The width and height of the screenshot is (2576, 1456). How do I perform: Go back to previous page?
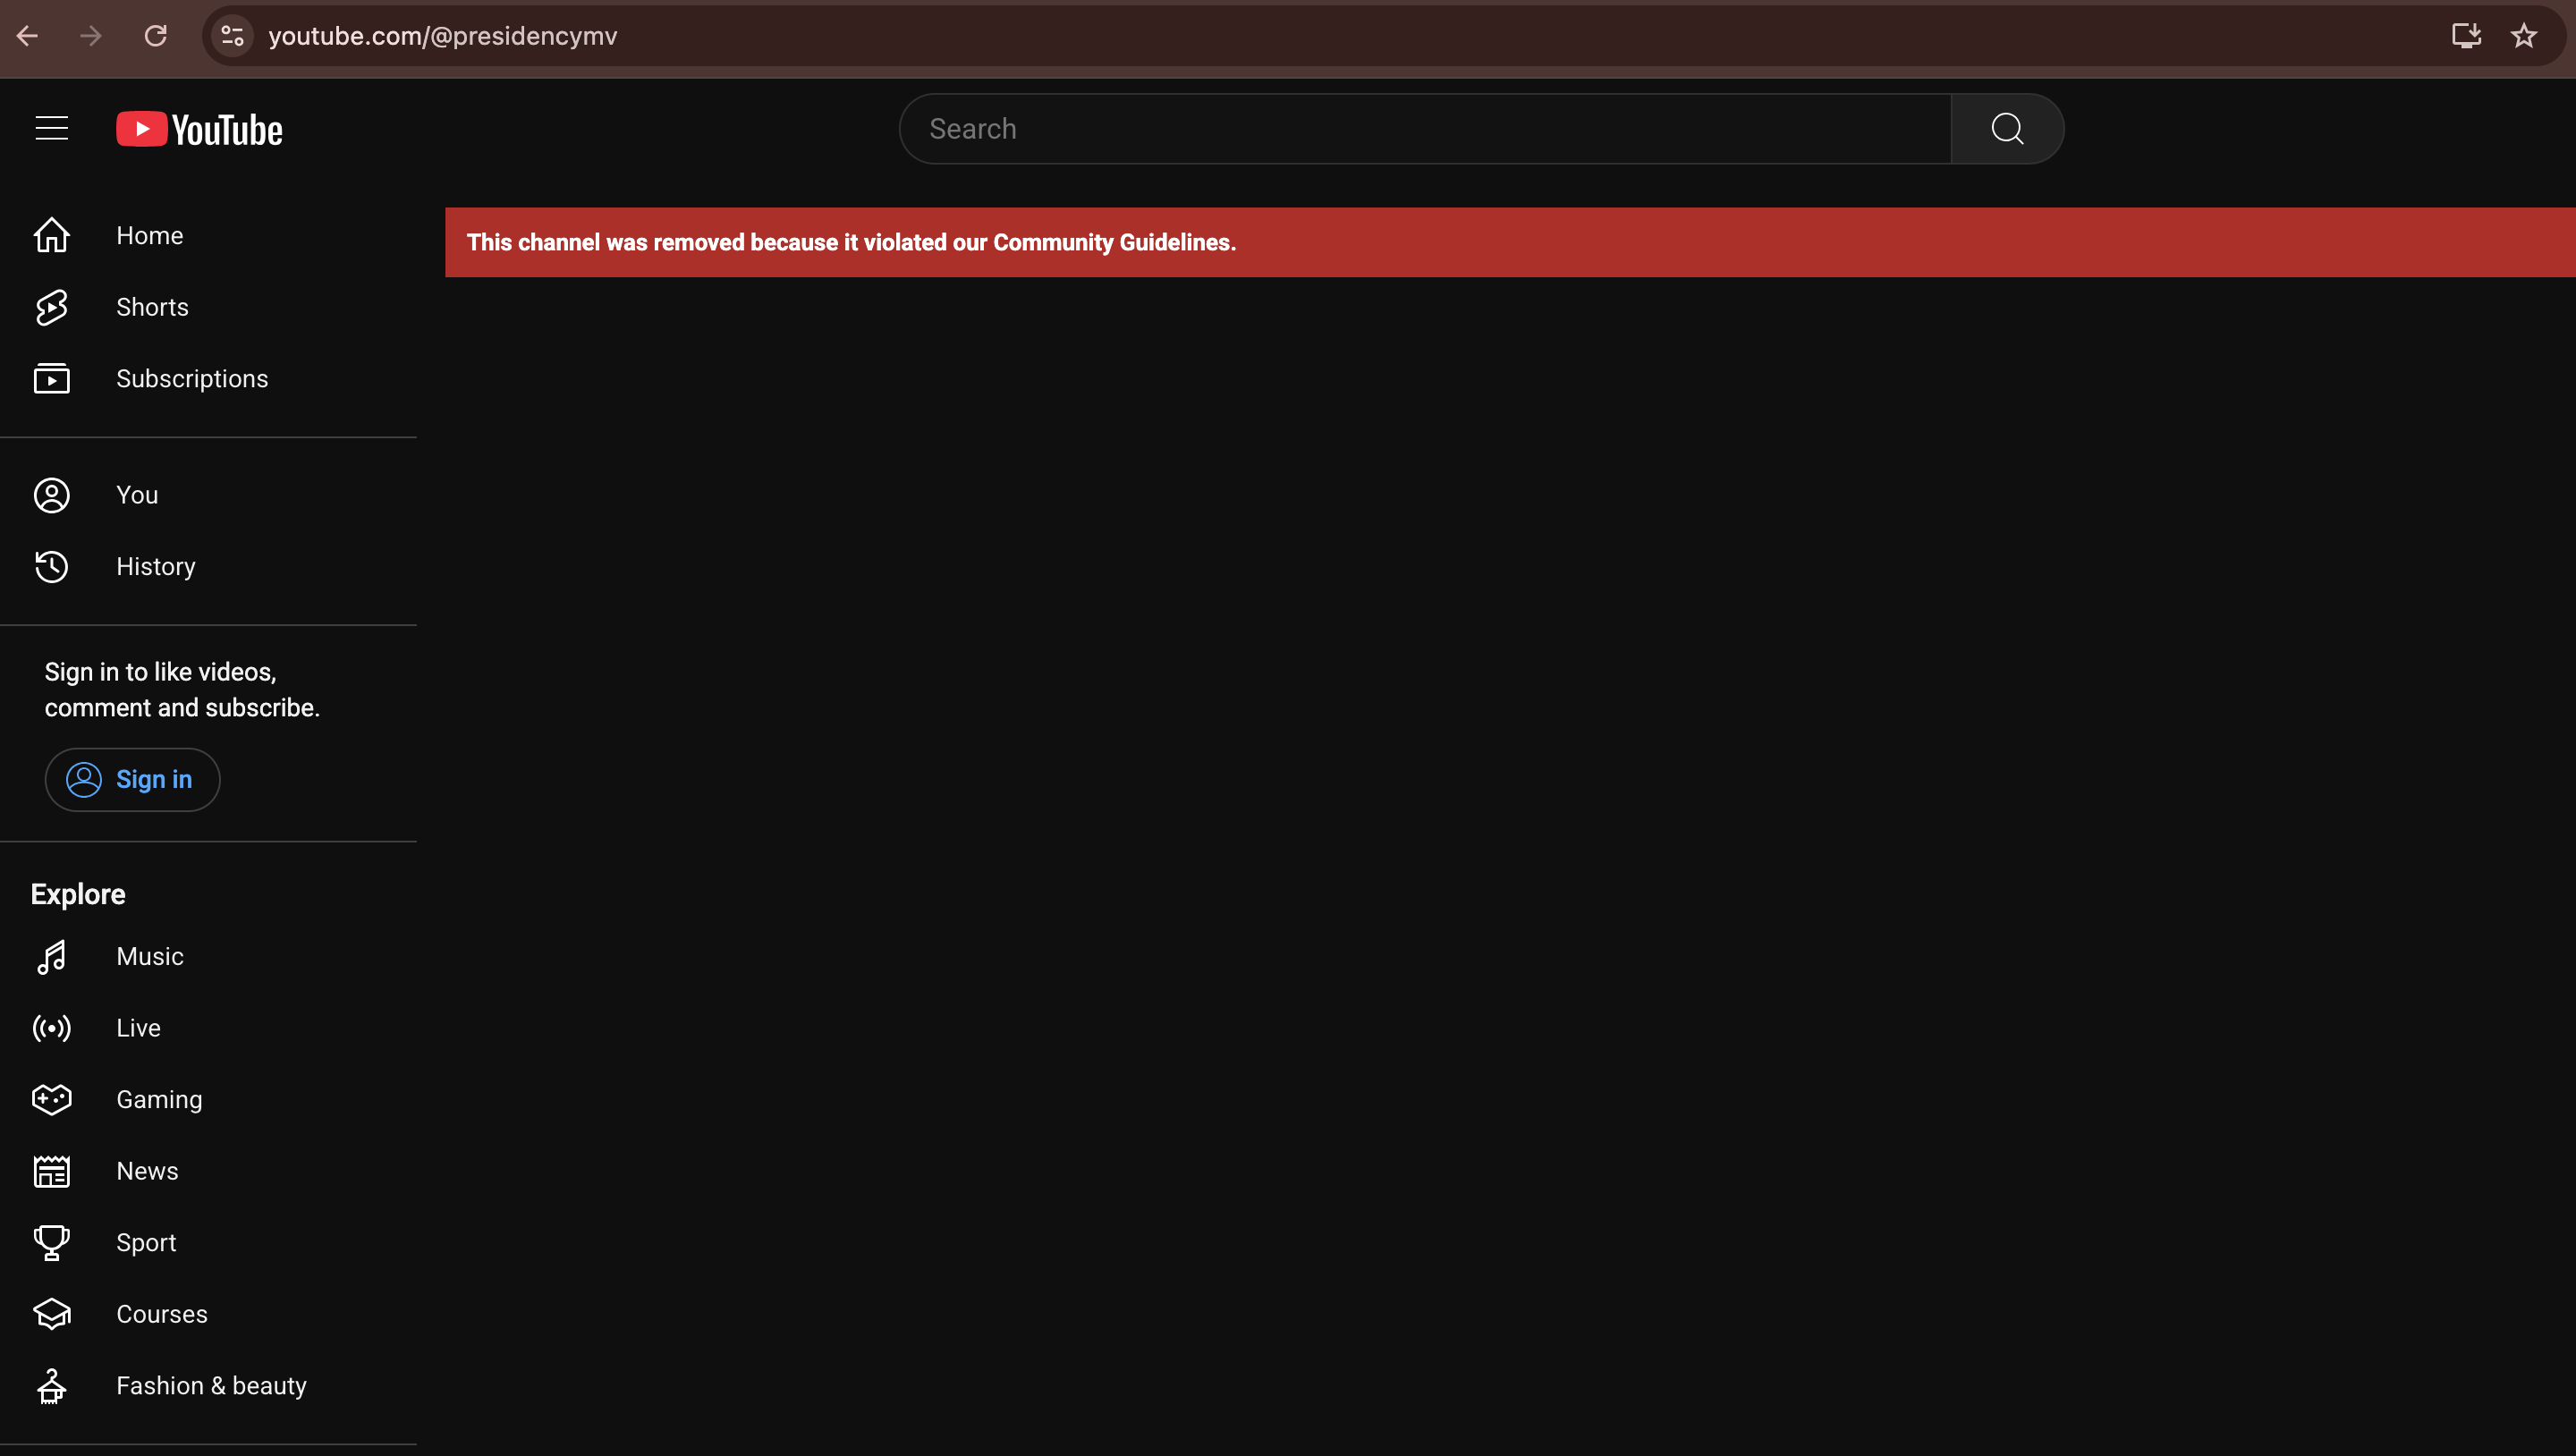(x=28, y=36)
